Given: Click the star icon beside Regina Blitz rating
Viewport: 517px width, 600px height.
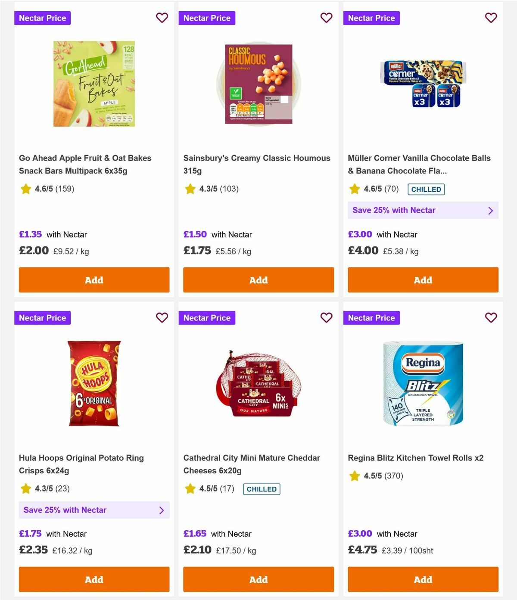Looking at the screenshot, I should tap(354, 476).
